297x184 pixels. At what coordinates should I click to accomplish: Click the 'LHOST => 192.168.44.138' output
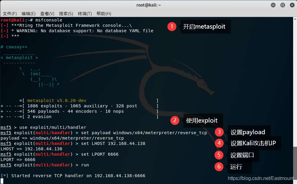31,149
